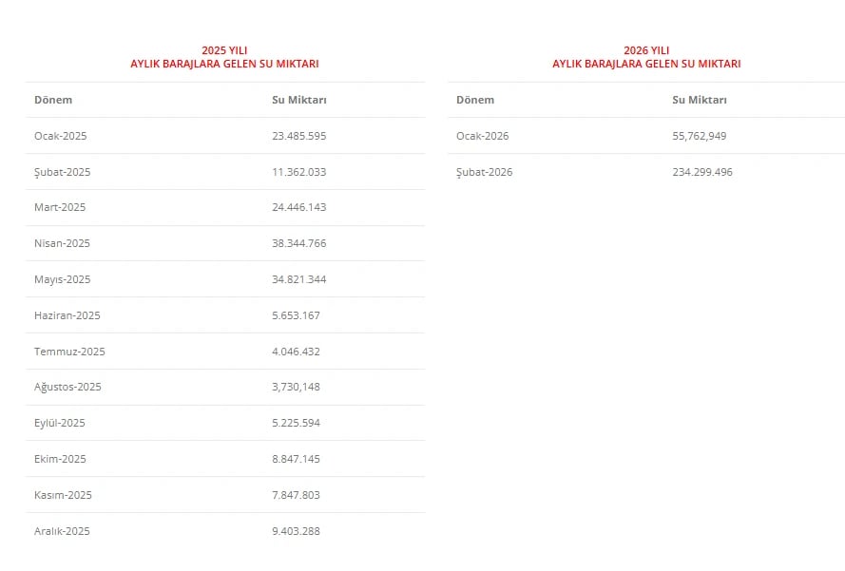
Task: Click the Kasım-2025 row label
Action: tap(63, 495)
